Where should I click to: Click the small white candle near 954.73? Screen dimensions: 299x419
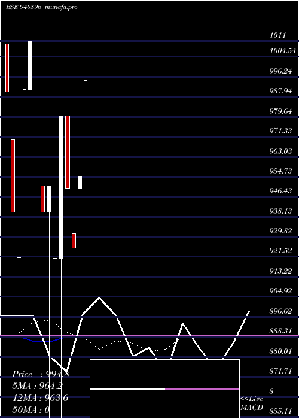coord(80,182)
